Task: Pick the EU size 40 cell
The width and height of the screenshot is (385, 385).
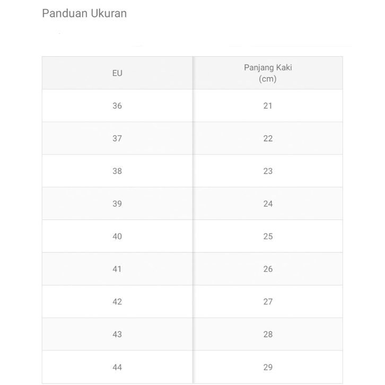Action: (x=117, y=237)
